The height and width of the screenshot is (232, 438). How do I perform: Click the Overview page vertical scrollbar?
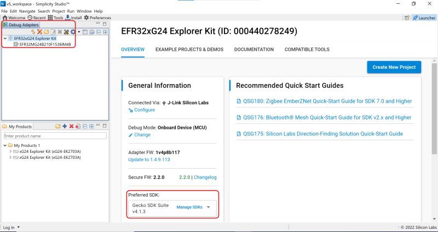click(434, 108)
